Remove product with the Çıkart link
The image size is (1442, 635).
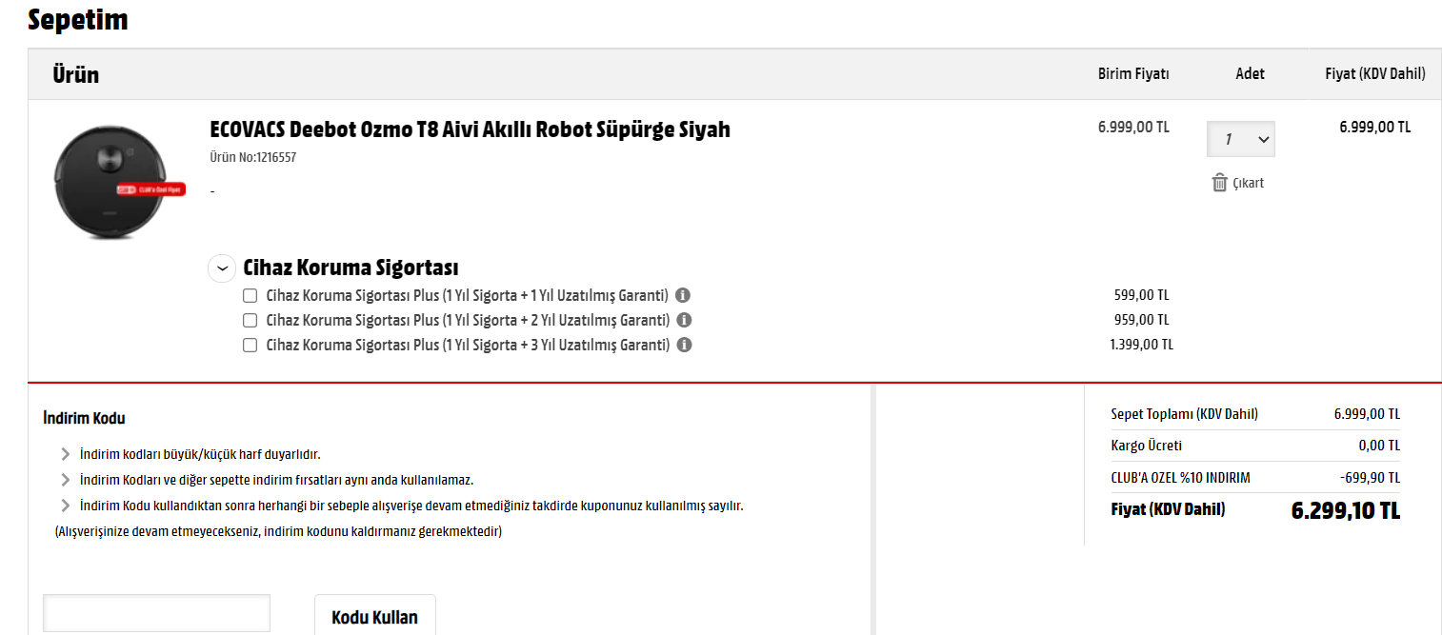pos(1248,183)
